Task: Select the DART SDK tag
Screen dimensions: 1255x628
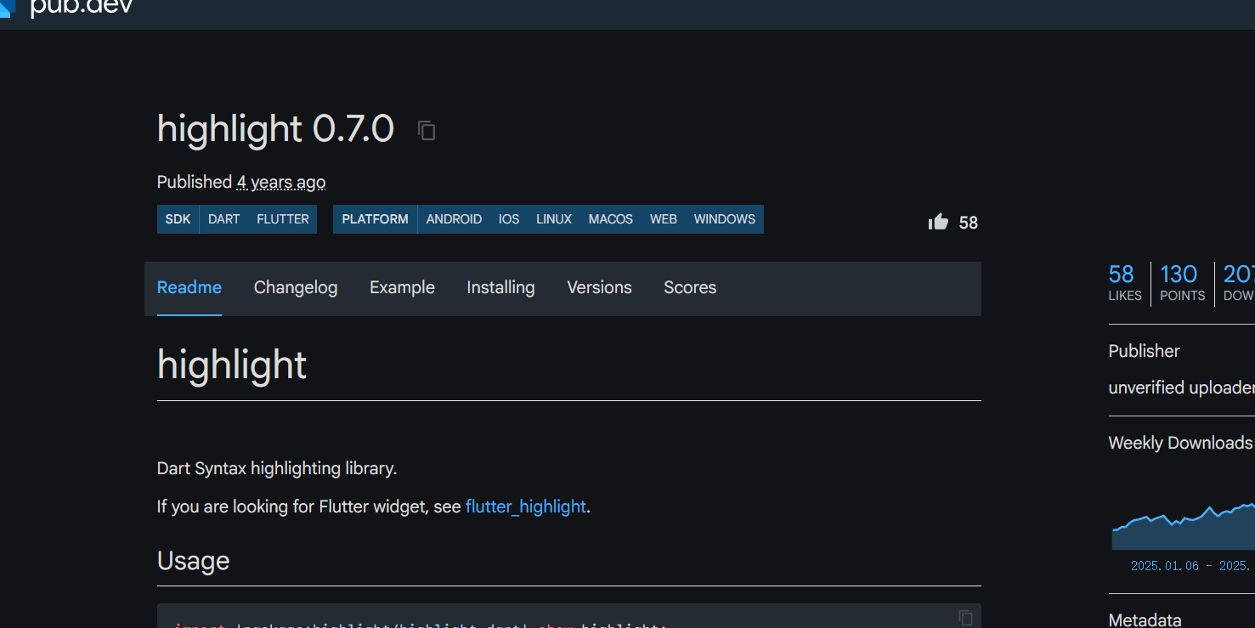Action: pos(224,219)
